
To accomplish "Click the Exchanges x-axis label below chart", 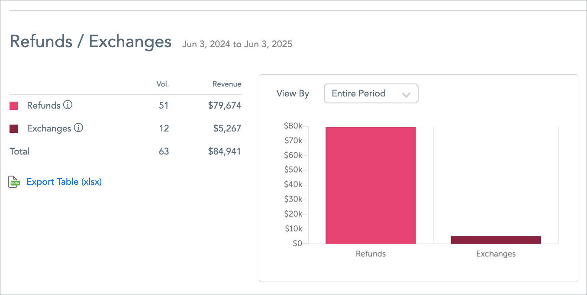I will click(496, 254).
